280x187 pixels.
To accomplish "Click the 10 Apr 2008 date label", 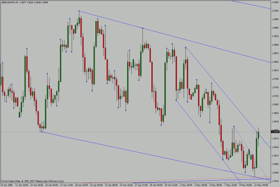I will [x=7, y=185].
